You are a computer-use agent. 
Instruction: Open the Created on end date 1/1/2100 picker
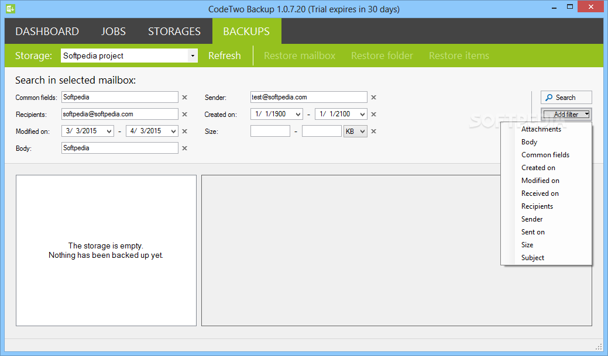pyautogui.click(x=362, y=114)
